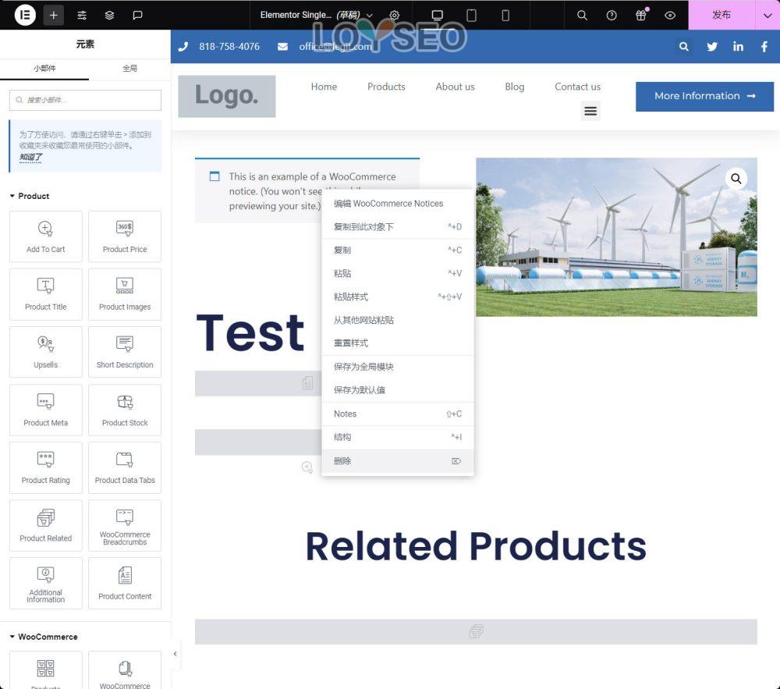Expand publish options arrow

pyautogui.click(x=768, y=15)
